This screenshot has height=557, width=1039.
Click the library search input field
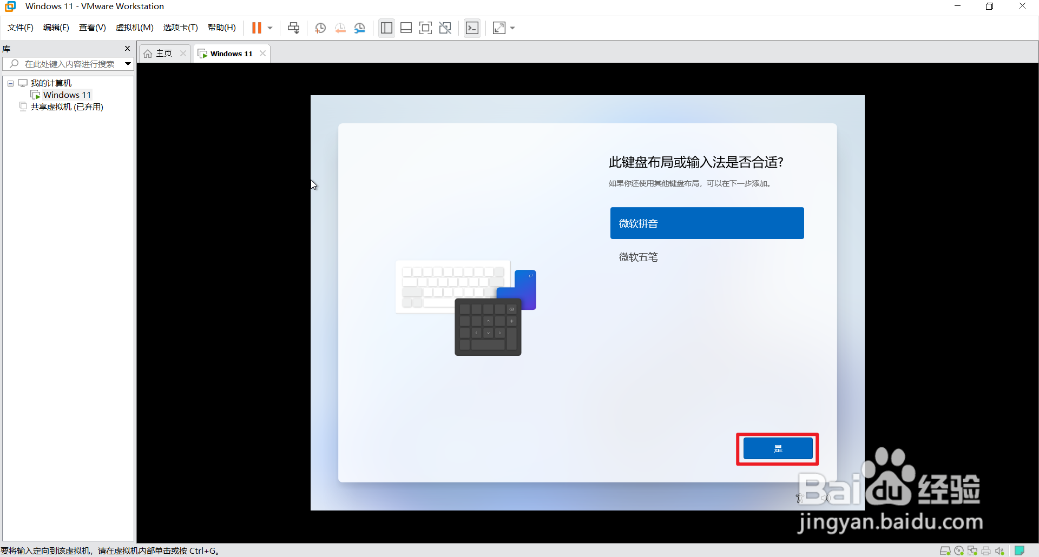69,64
